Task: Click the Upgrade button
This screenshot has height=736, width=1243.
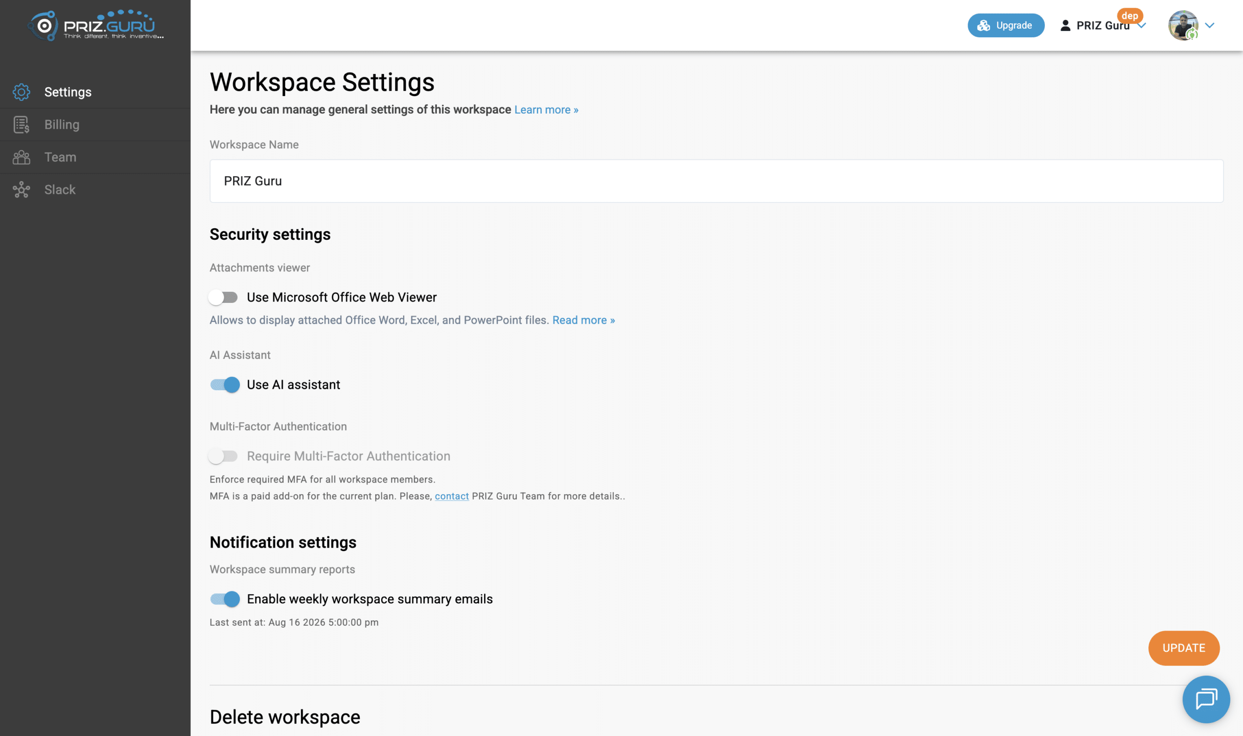Action: [x=1006, y=25]
